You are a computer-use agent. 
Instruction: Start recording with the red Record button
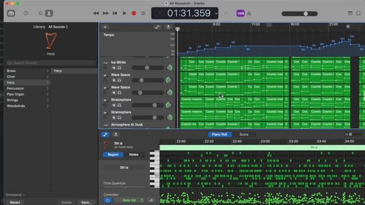coord(134,13)
